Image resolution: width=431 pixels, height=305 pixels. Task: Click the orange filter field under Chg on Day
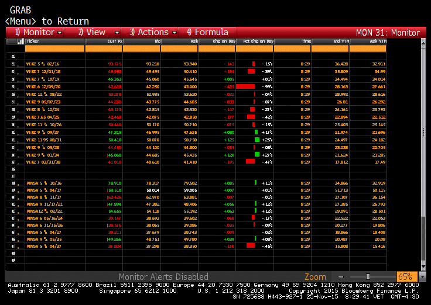217,48
